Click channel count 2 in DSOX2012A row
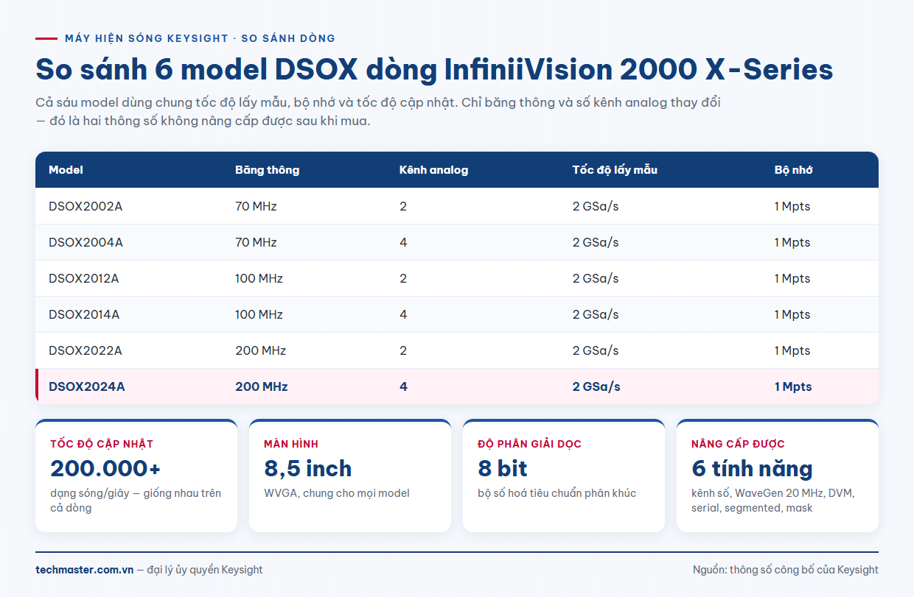 pos(403,278)
